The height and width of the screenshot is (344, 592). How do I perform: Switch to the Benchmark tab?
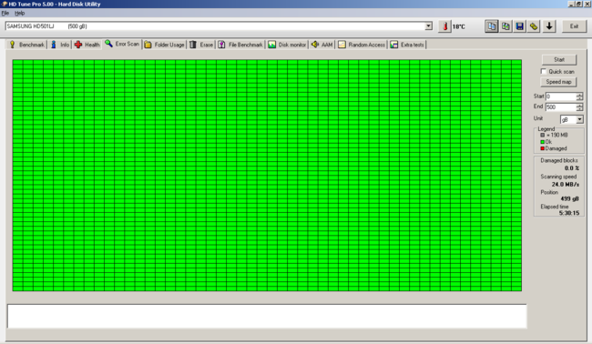[x=26, y=45]
